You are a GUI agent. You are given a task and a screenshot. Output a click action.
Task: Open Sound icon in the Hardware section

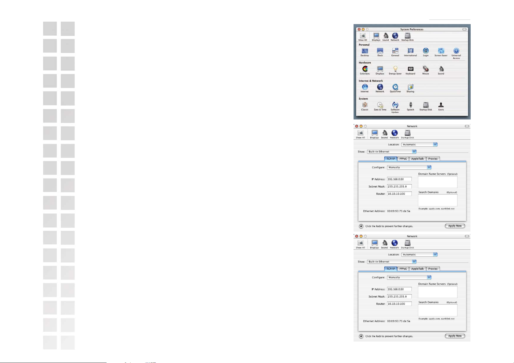pyautogui.click(x=441, y=70)
